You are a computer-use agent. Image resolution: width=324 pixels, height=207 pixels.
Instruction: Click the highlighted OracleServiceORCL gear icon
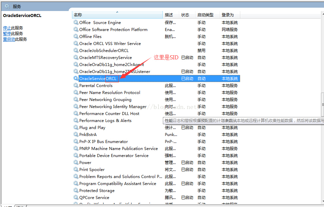76,78
